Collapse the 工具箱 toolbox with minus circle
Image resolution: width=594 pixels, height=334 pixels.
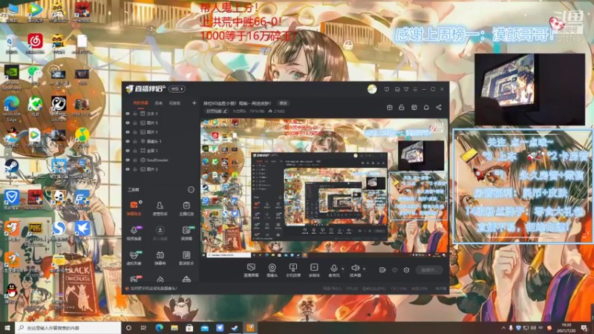(191, 189)
